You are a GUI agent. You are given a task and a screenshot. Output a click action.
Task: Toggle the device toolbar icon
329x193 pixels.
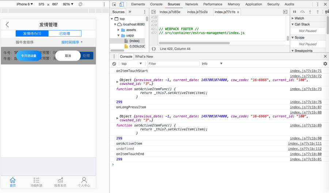pyautogui.click(x=121, y=4)
